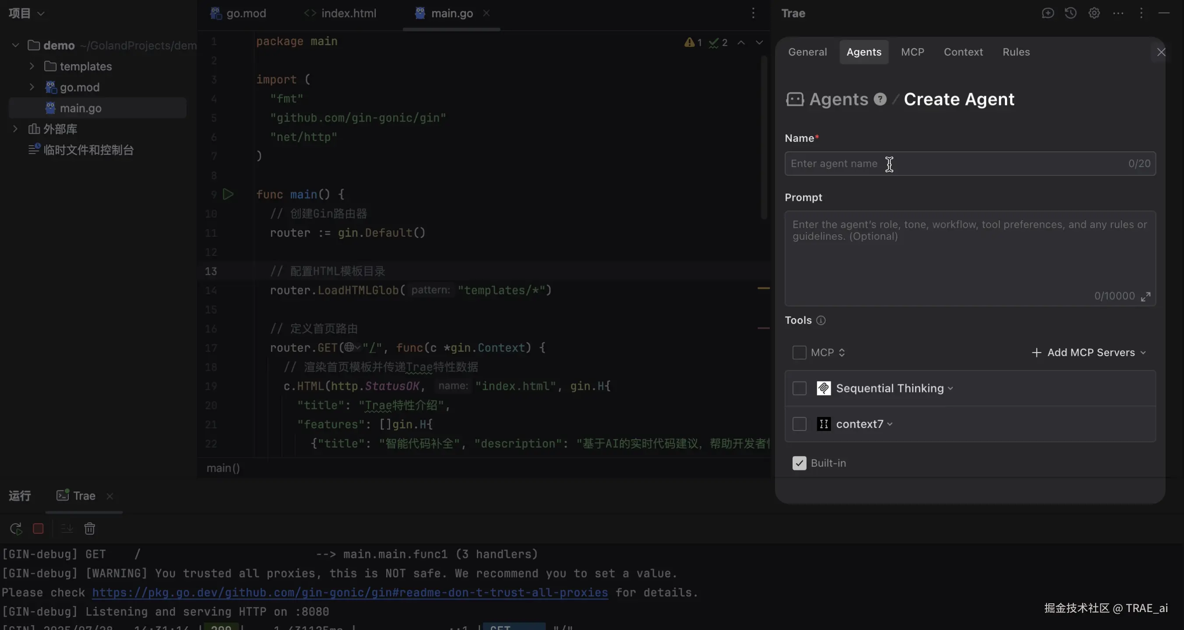Viewport: 1184px width, 630px height.
Task: Switch to the MCP settings tab
Action: pos(912,52)
